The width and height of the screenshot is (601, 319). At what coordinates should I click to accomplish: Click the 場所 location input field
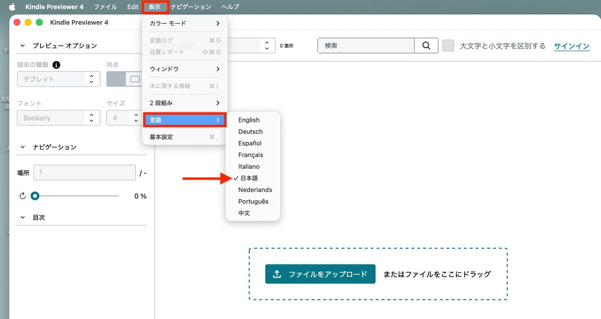pos(85,172)
